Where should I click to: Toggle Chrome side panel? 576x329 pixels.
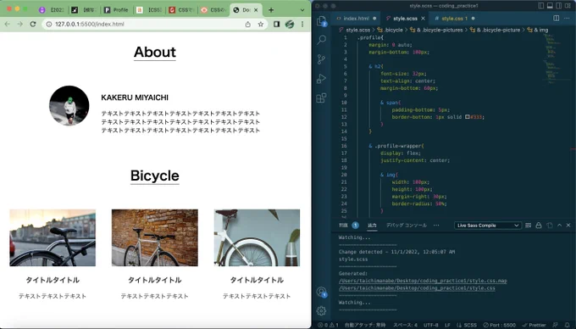coord(277,24)
